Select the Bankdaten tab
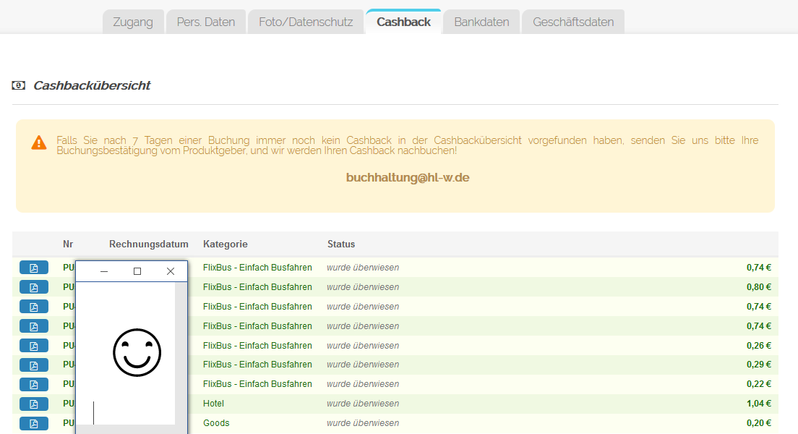798x434 pixels. tap(481, 22)
